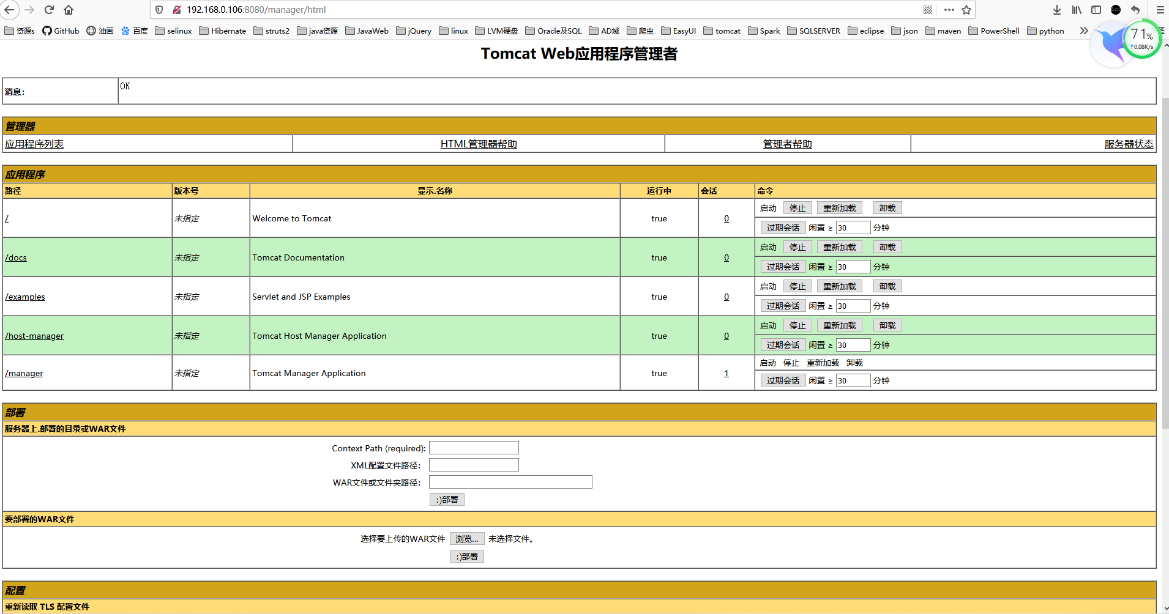Click 浏览 to choose a WAR file
The width and height of the screenshot is (1169, 614).
(x=467, y=539)
